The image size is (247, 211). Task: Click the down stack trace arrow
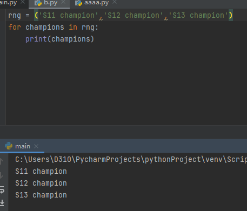click(2, 175)
